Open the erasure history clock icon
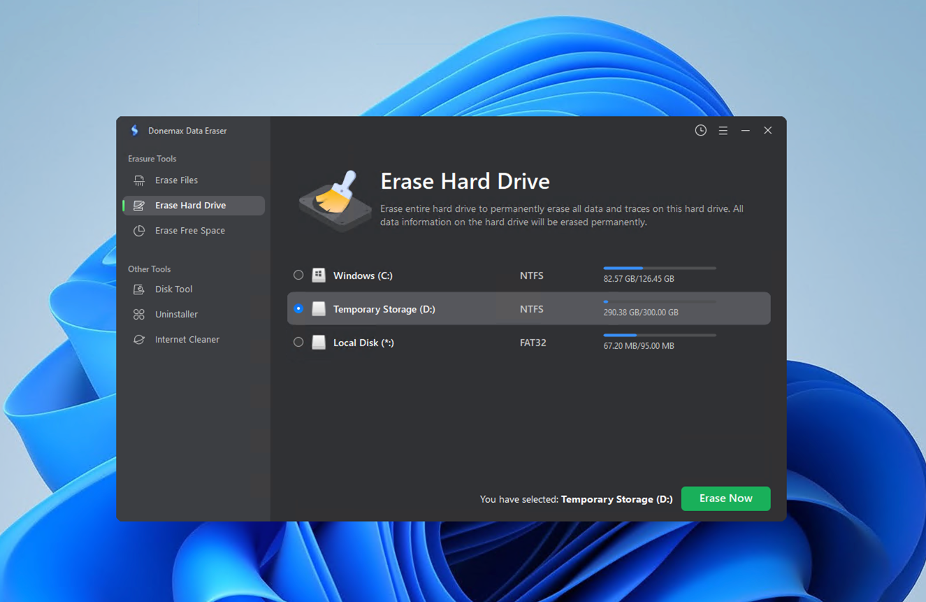Screen dimensions: 926x602 coord(700,130)
